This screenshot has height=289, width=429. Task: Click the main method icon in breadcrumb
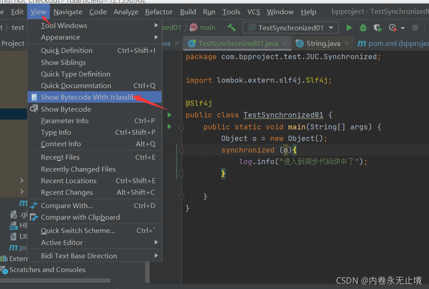(x=194, y=27)
